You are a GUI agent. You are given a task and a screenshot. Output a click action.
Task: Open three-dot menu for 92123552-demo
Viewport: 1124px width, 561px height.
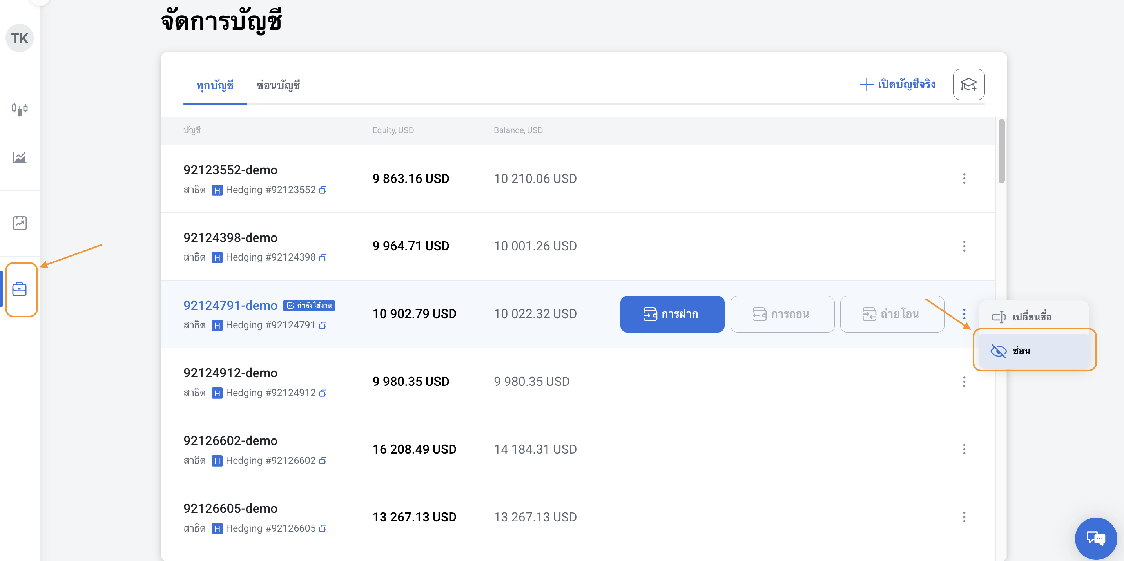964,178
